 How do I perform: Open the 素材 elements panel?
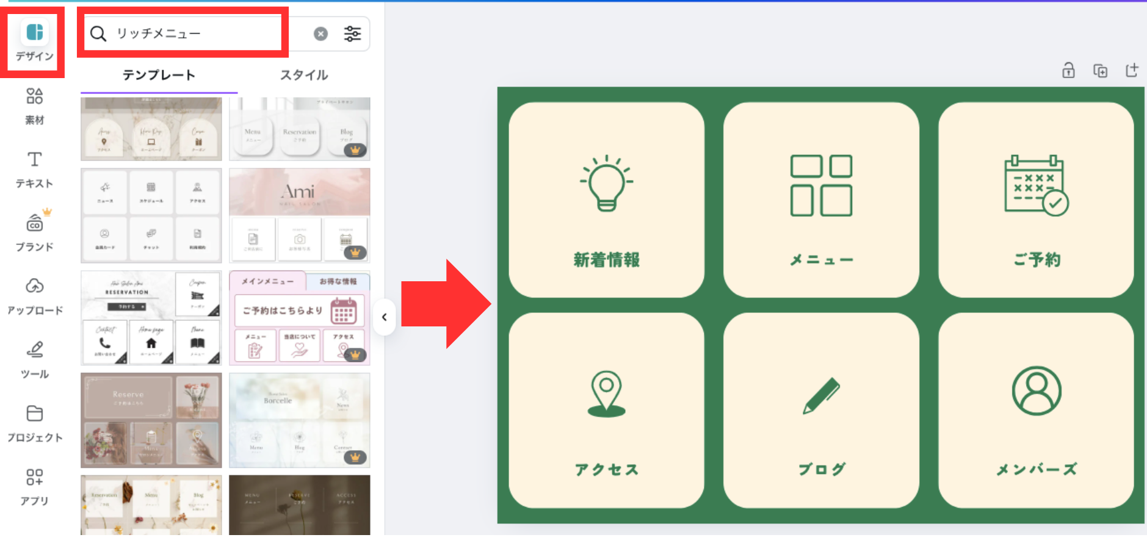pos(34,107)
